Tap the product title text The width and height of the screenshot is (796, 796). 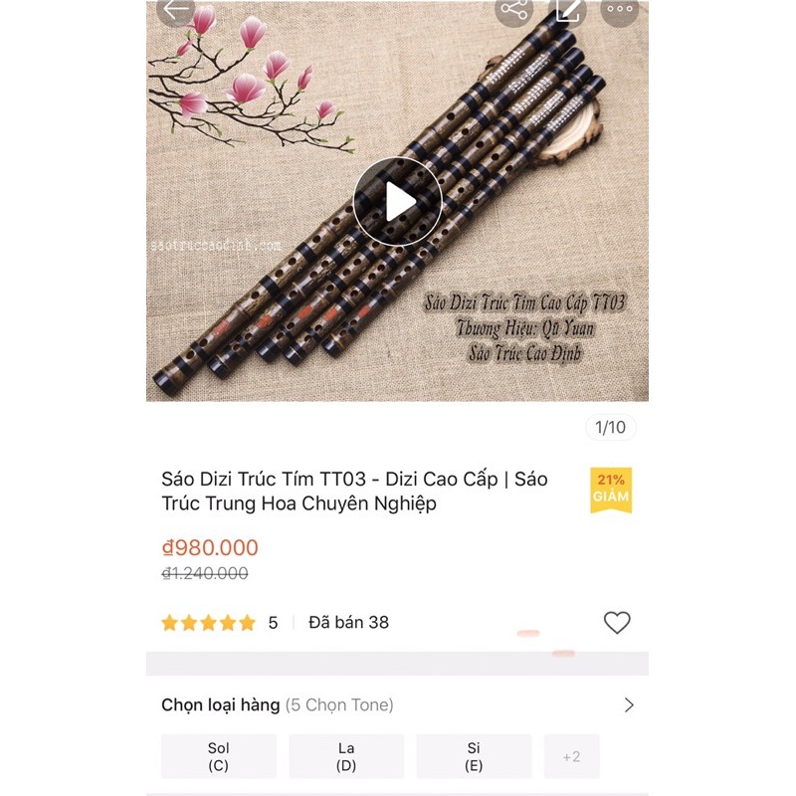(354, 491)
